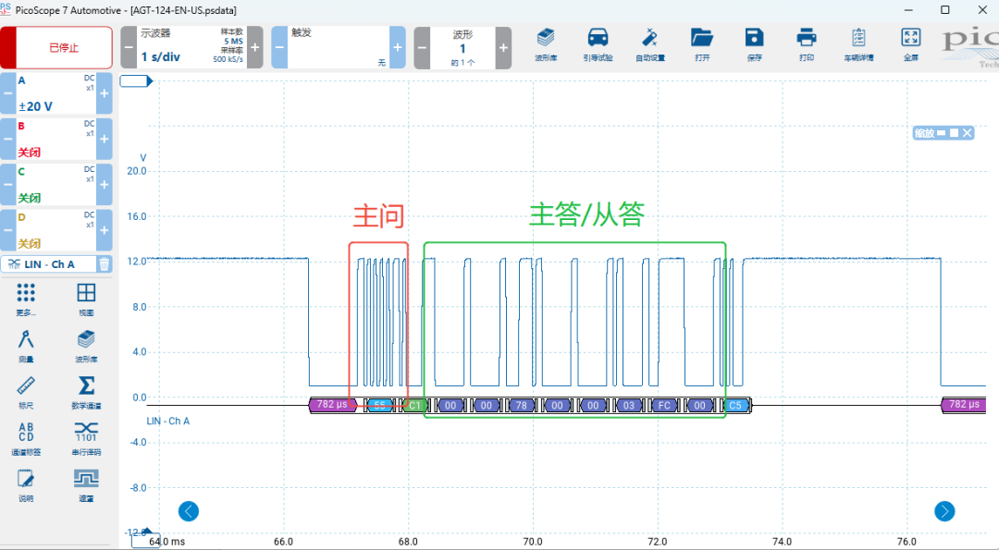Viewport: 999px width, 550px height.
Task: Minimize the zoom overview panel
Action: point(942,133)
